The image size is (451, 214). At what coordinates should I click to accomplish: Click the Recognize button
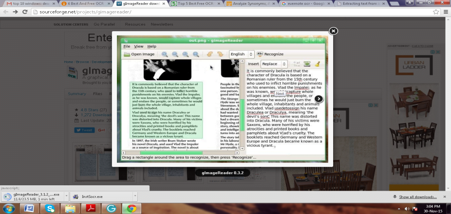270,54
